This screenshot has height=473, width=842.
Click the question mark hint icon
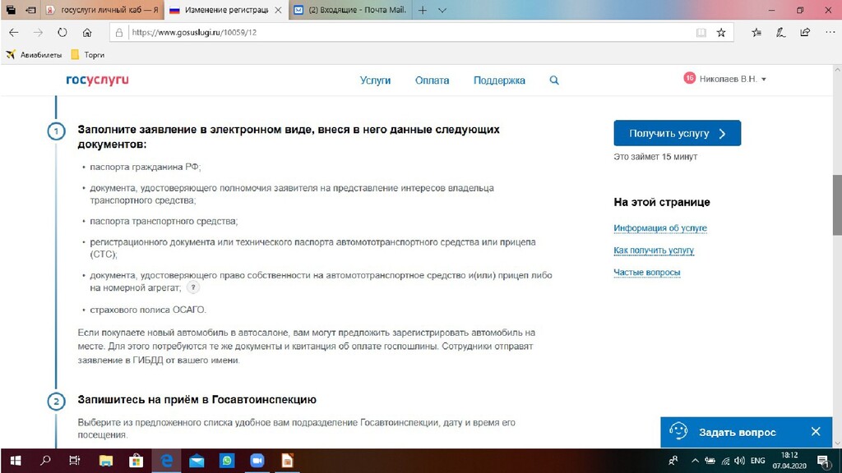[x=193, y=287]
